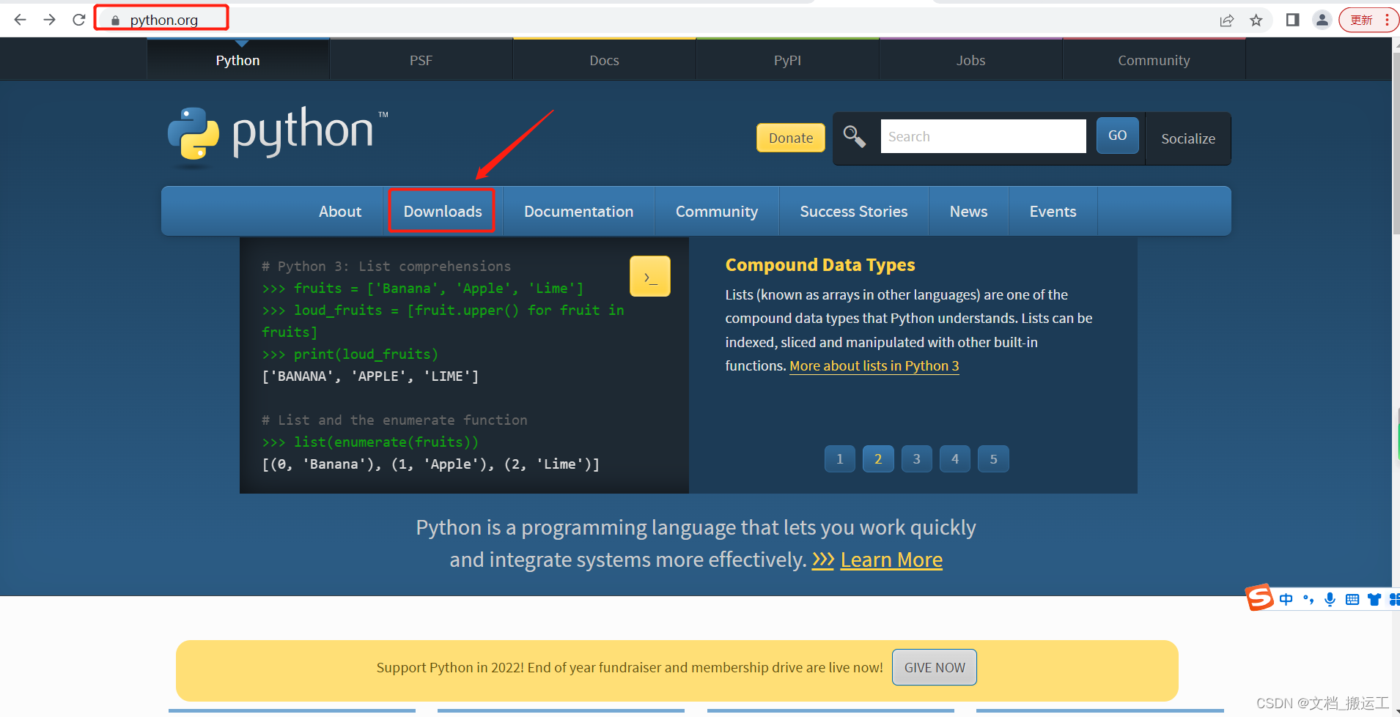Go back with the browser back arrow
Image resolution: width=1400 pixels, height=717 pixels.
[21, 20]
